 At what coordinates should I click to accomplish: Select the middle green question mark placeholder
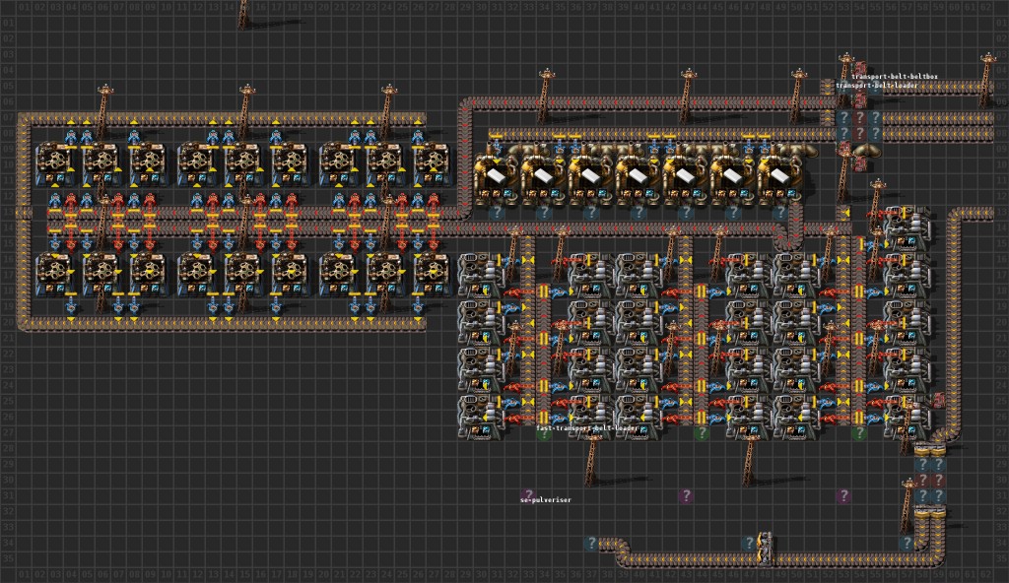pyautogui.click(x=702, y=433)
